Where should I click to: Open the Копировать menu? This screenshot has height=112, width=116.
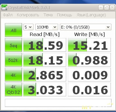[x=28, y=15]
